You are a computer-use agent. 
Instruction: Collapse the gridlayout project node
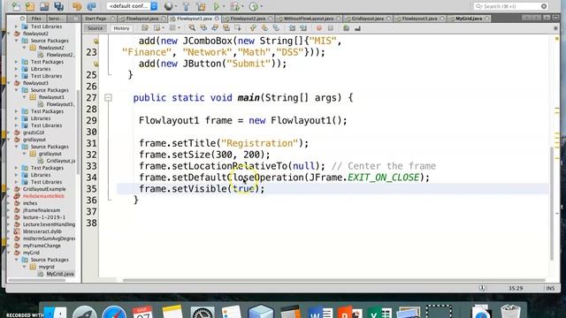click(x=9, y=140)
